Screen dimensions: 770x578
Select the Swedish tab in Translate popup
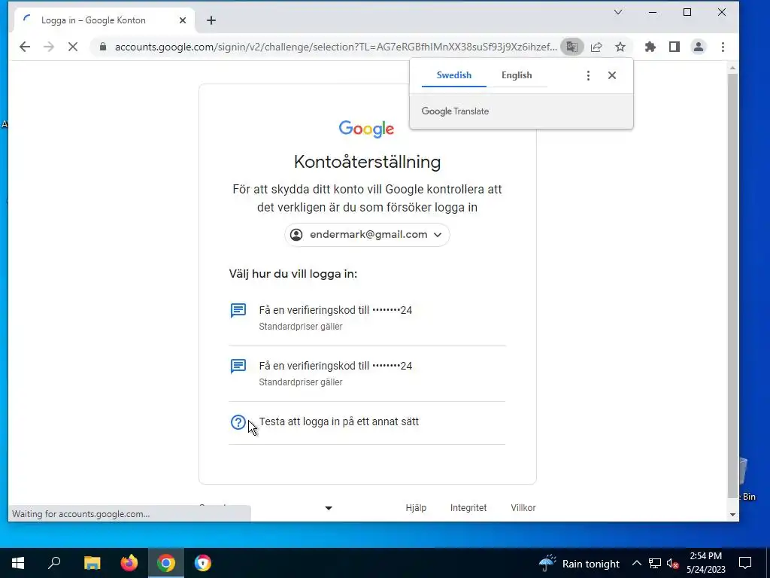(x=453, y=75)
